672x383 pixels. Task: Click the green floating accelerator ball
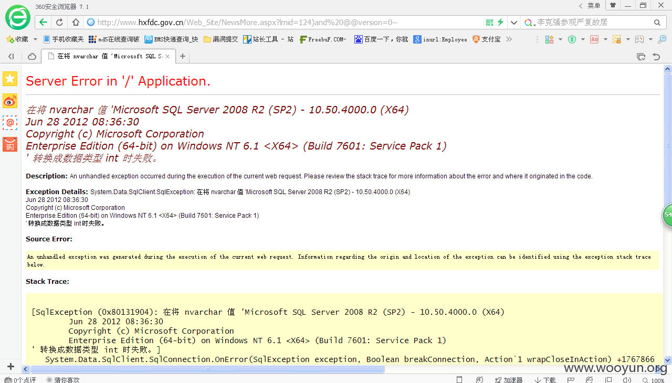(667, 215)
